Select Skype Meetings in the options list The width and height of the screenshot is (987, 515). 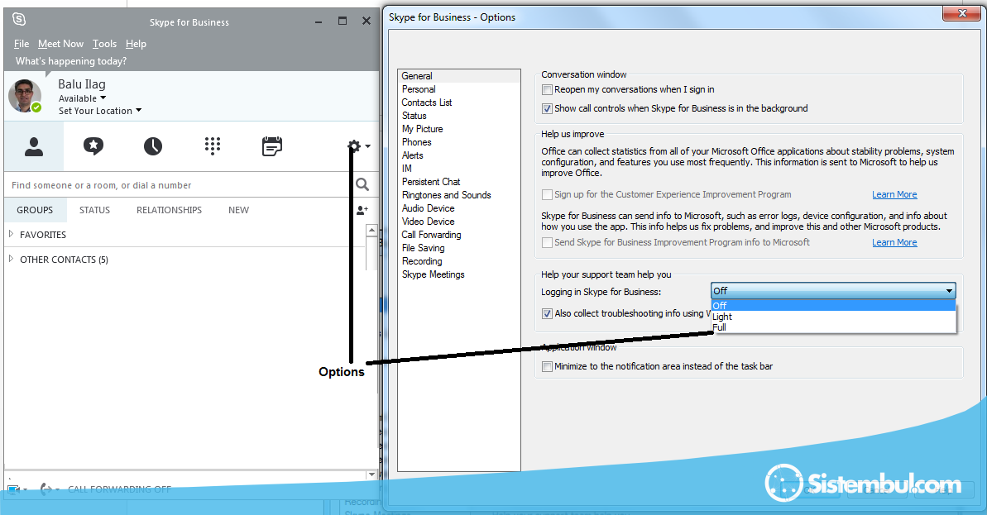(x=459, y=274)
